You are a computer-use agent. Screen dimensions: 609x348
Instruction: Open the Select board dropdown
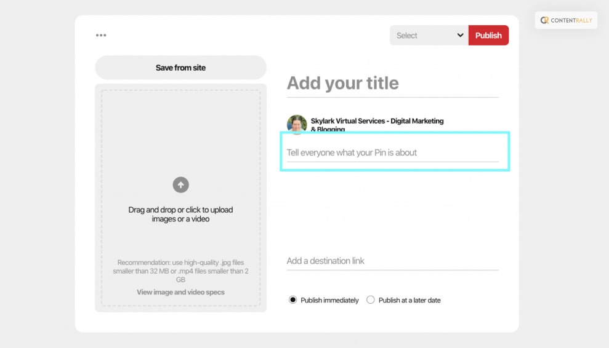[x=422, y=35]
